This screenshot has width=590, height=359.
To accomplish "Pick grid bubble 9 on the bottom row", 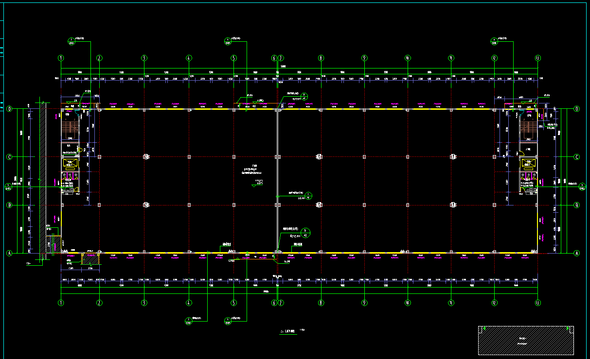I will (364, 303).
